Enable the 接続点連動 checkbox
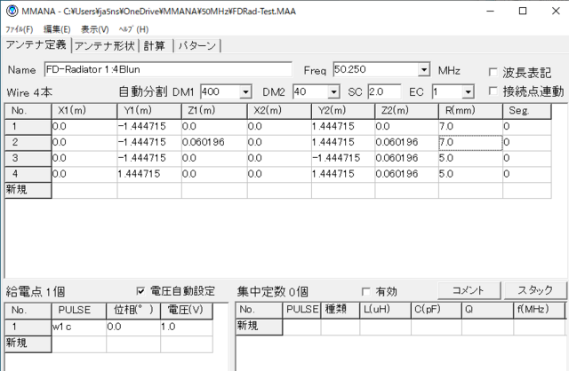 click(x=493, y=91)
